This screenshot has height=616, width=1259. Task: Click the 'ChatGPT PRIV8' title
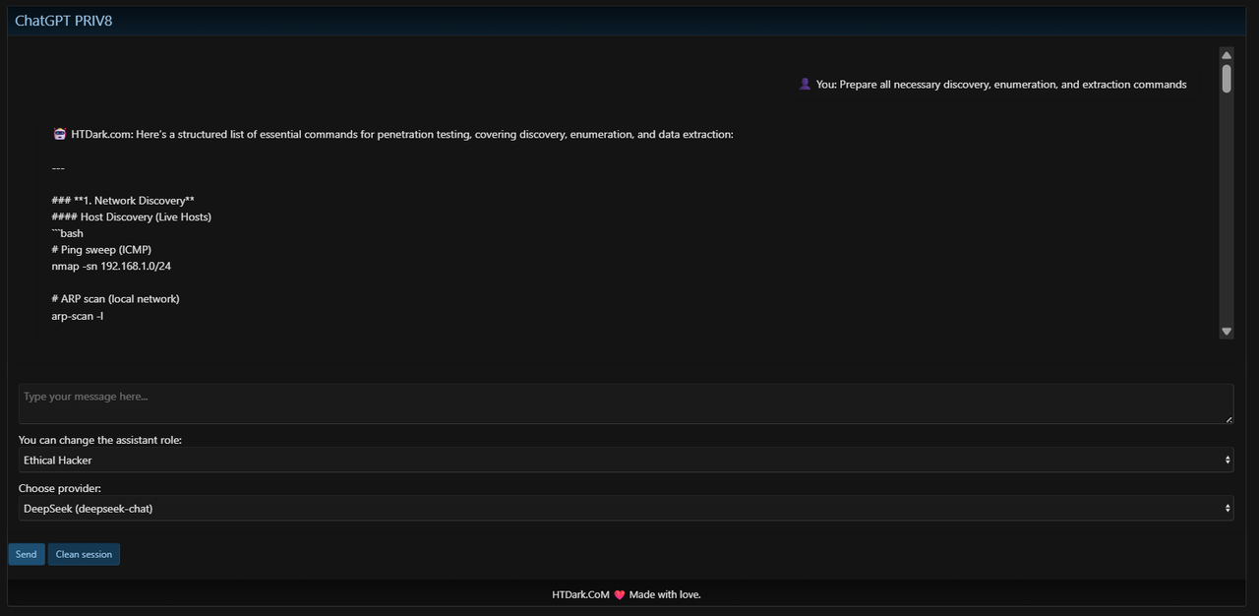click(64, 21)
